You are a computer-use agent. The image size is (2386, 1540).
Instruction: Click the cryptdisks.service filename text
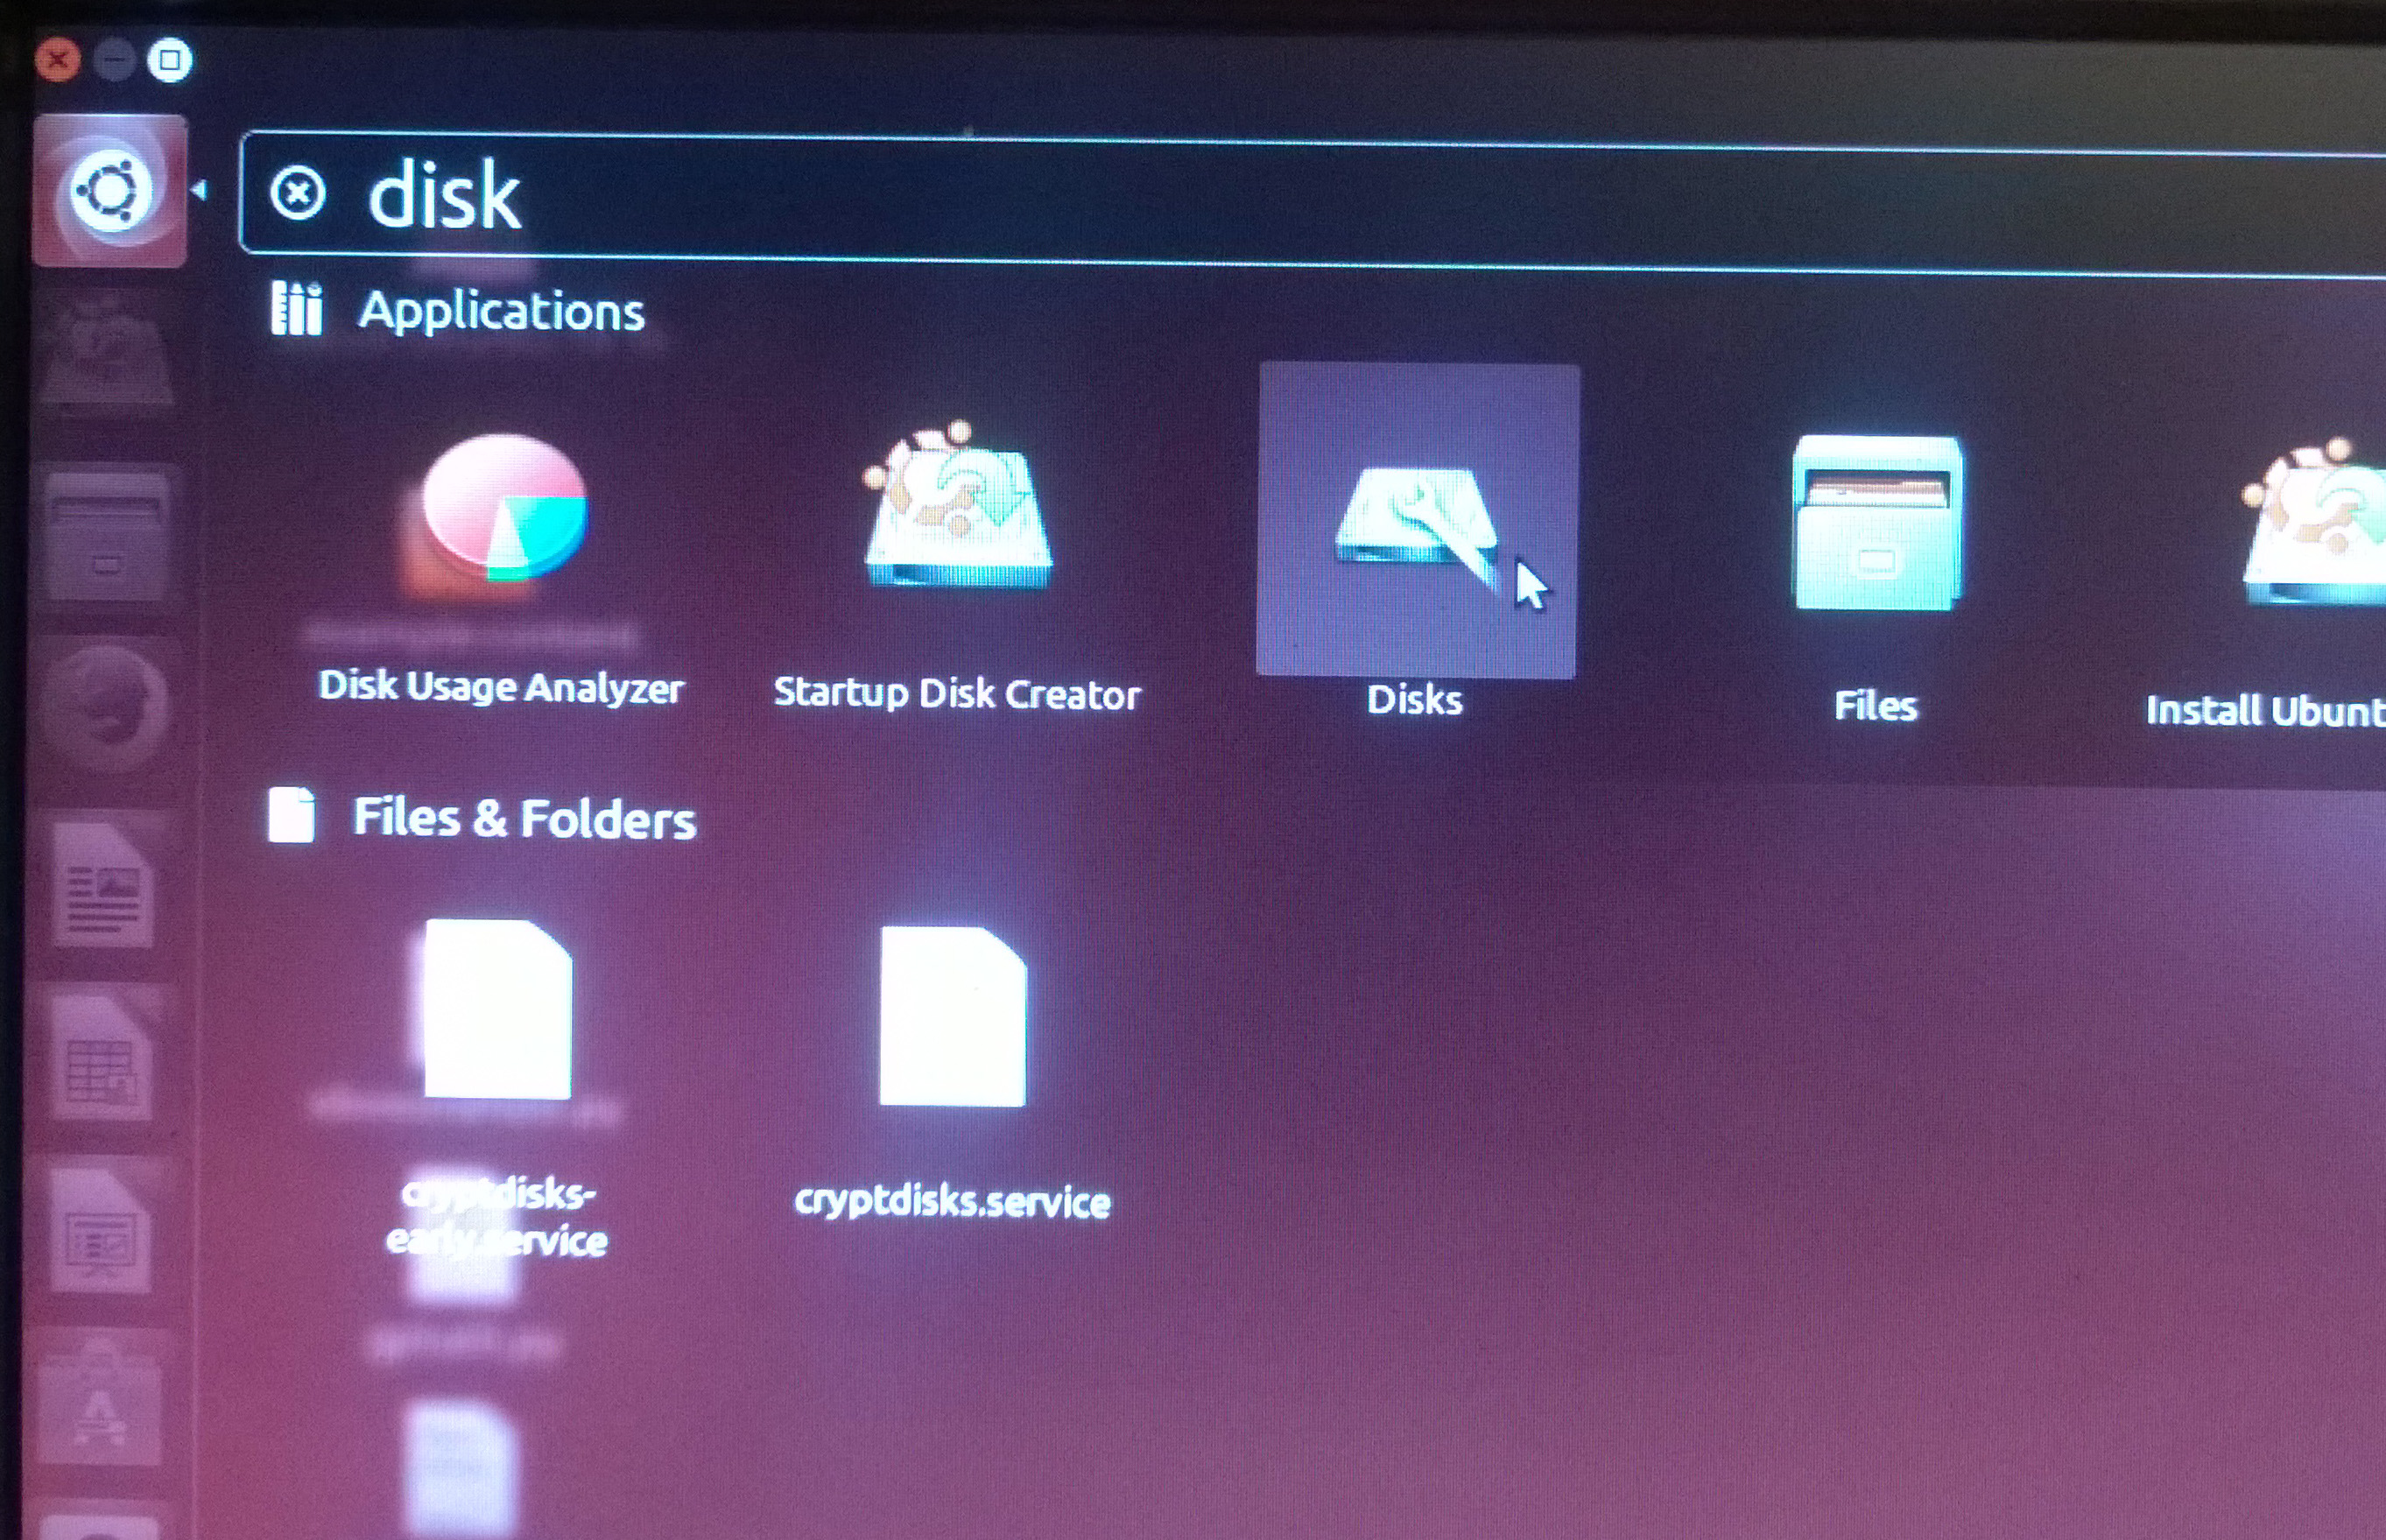pos(952,1201)
